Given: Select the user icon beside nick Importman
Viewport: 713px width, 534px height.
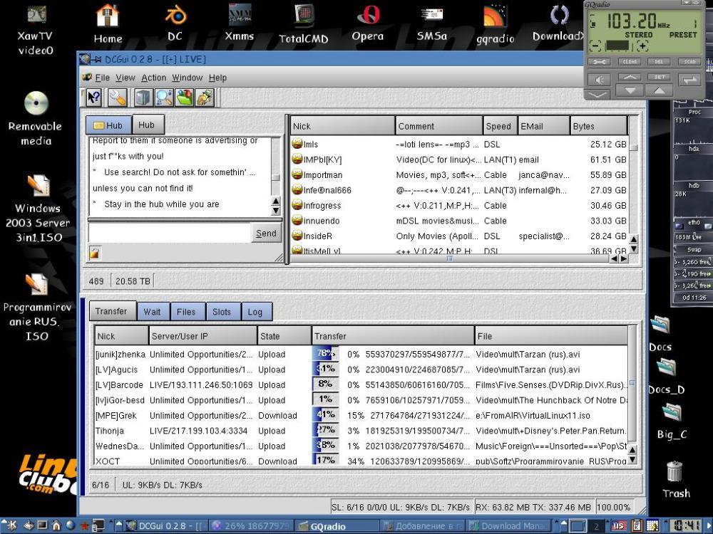Looking at the screenshot, I should click(x=297, y=175).
